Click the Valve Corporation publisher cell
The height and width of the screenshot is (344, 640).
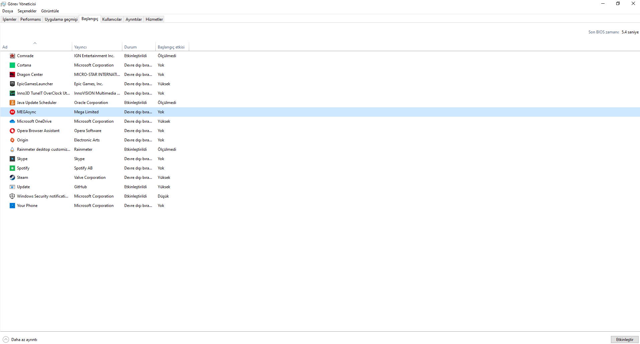[x=90, y=178]
